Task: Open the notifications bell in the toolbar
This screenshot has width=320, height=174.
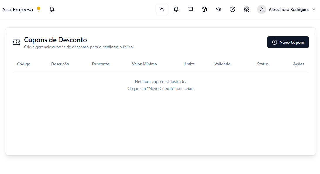Action: [x=176, y=9]
